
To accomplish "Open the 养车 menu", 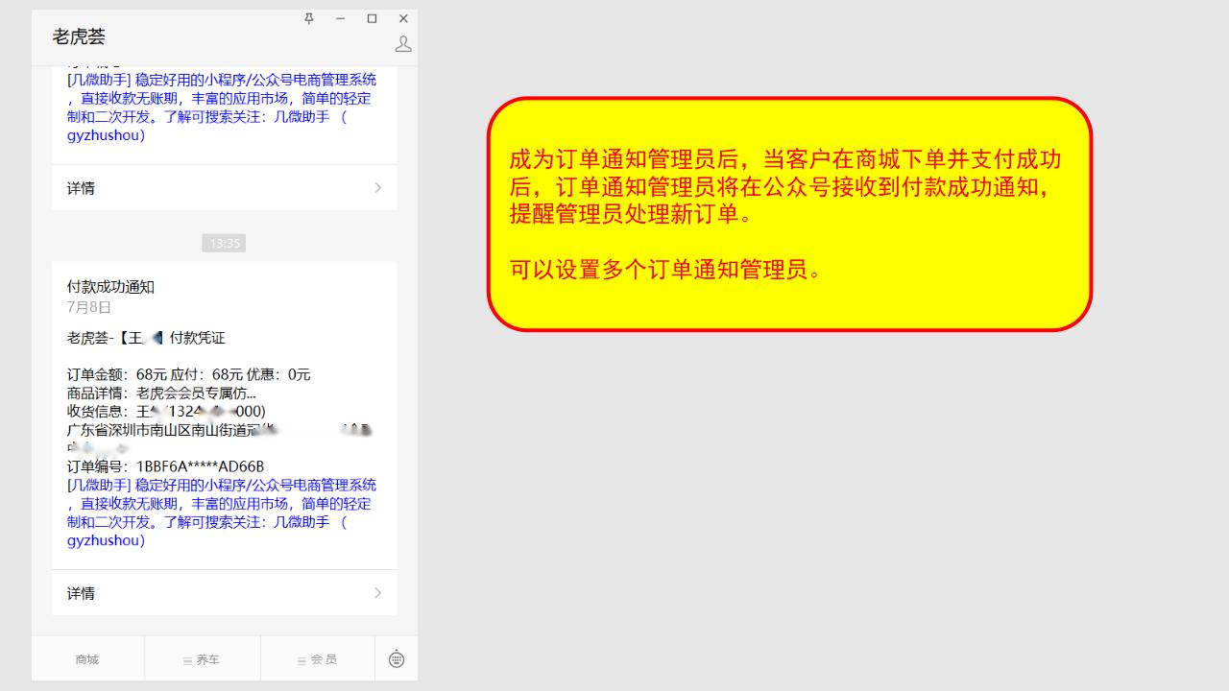I will tap(203, 659).
